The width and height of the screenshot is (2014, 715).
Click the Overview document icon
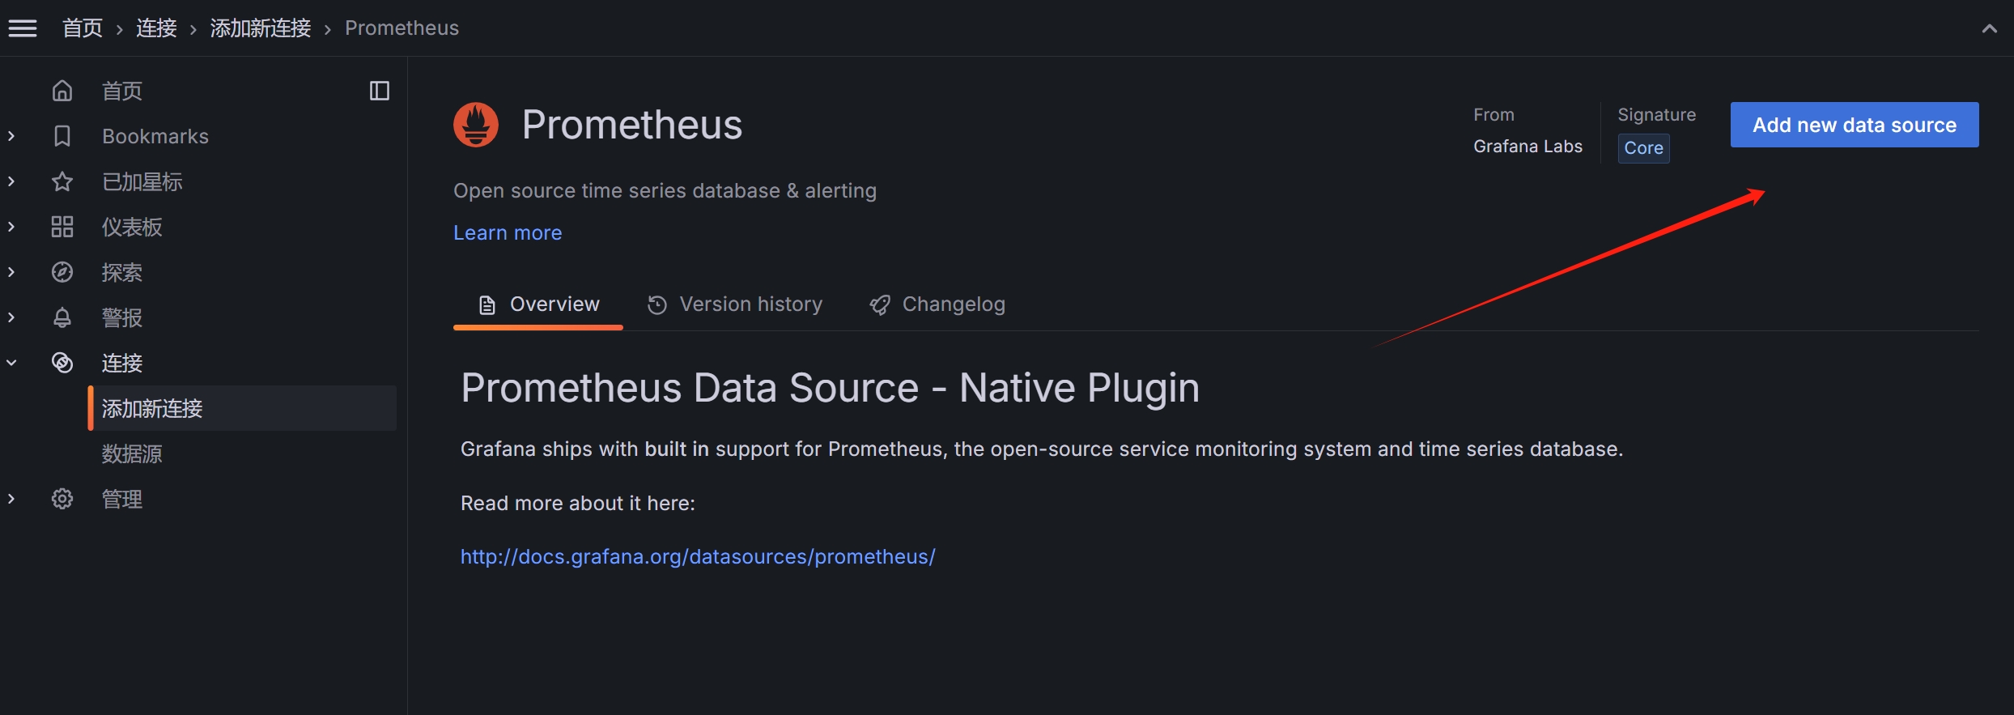(x=487, y=304)
